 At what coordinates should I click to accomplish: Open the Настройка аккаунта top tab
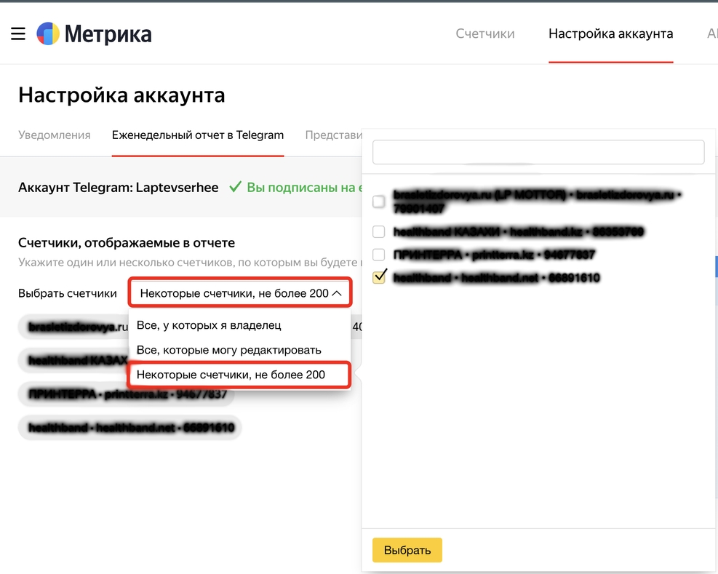pos(611,33)
